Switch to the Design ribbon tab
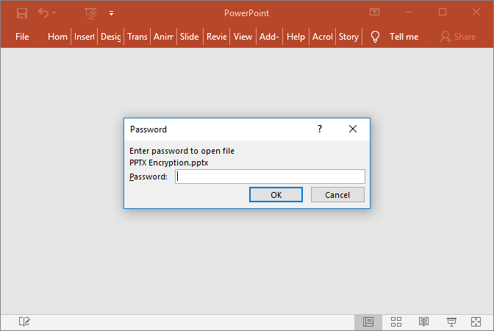 click(x=110, y=36)
